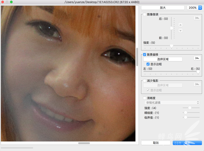Open the 200% zoom level dropdown
The height and width of the screenshot is (151, 204).
194,8
